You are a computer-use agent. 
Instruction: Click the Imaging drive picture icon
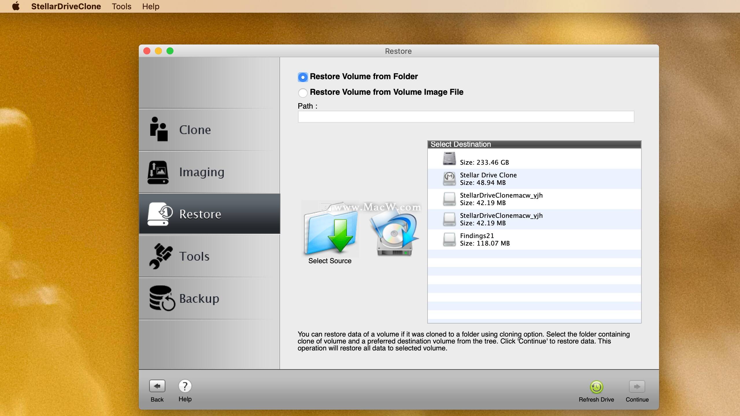158,172
